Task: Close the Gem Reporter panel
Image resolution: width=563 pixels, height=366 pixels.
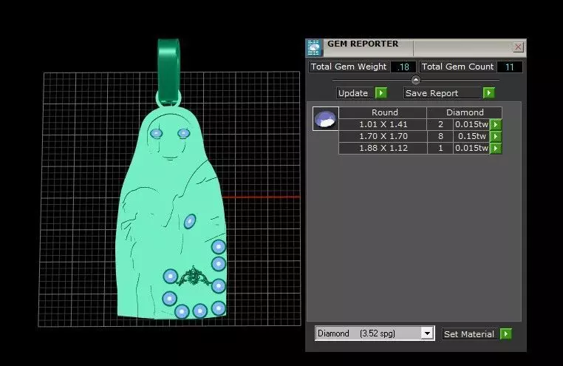Action: (518, 47)
